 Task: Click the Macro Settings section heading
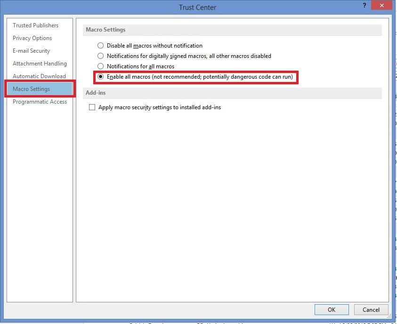105,30
